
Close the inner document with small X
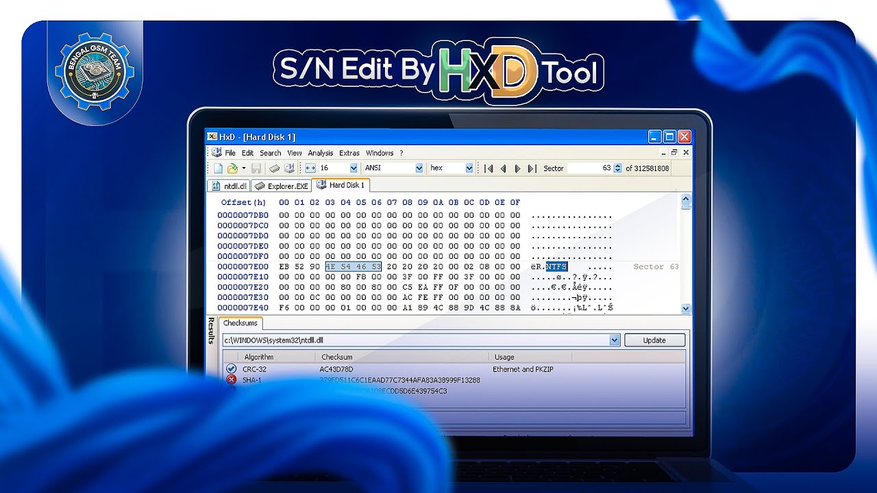[686, 153]
